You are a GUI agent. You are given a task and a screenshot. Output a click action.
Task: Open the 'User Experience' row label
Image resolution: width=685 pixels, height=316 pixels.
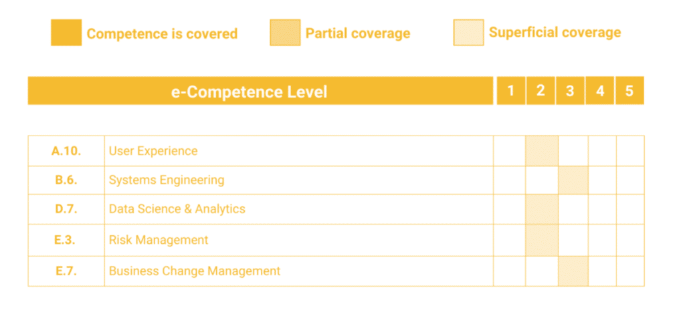coord(153,151)
